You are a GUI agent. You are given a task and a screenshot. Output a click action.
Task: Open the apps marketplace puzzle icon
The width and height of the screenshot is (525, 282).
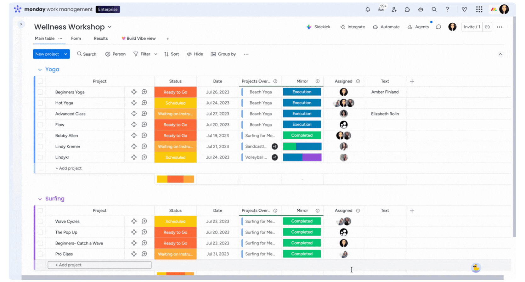click(407, 9)
